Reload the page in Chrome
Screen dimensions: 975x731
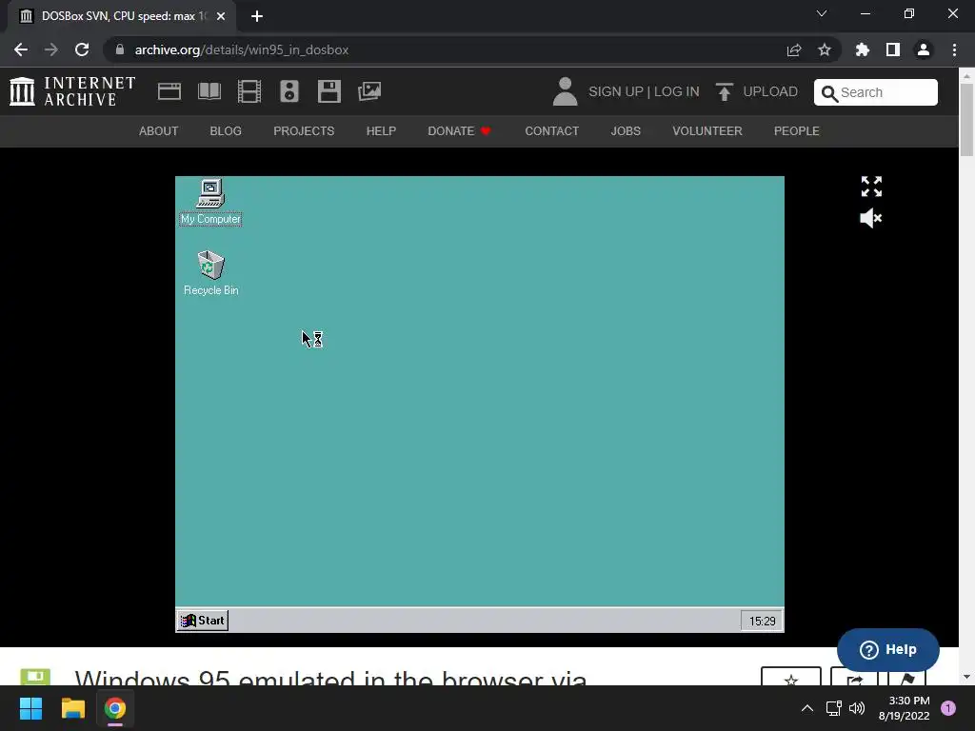(82, 49)
